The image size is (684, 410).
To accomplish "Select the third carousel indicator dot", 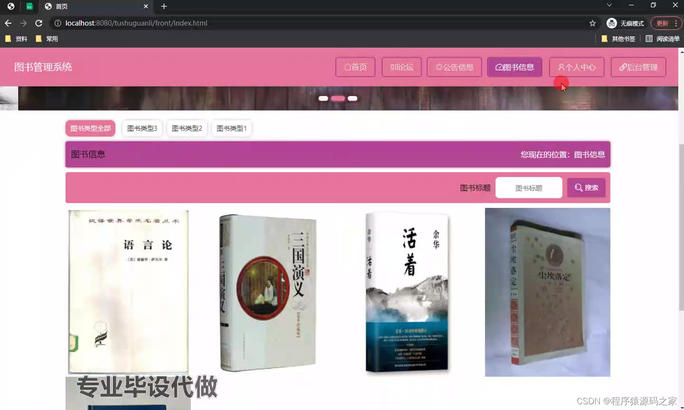I will (x=352, y=98).
